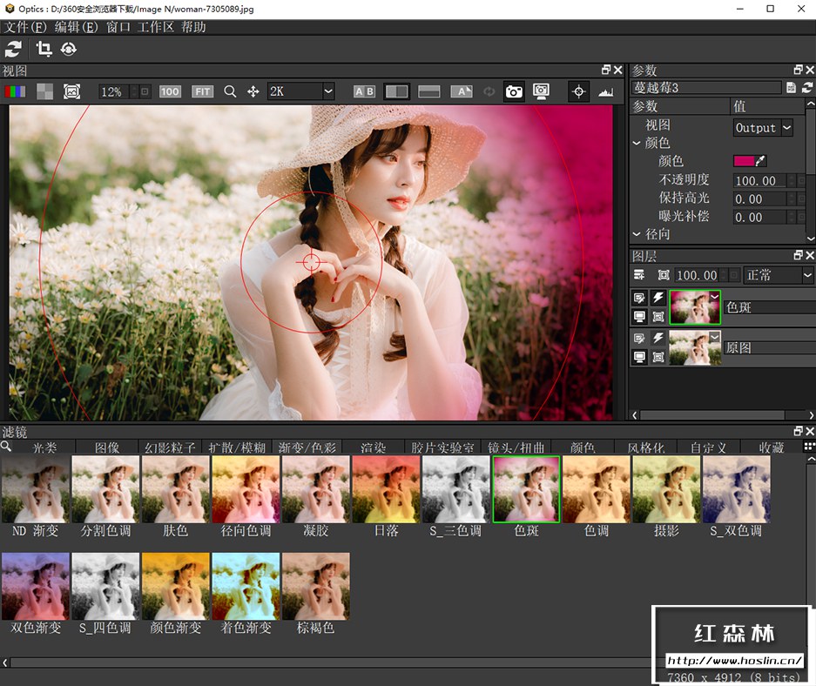Collapse the 颜色 parameter group
The image size is (816, 686).
(x=637, y=143)
